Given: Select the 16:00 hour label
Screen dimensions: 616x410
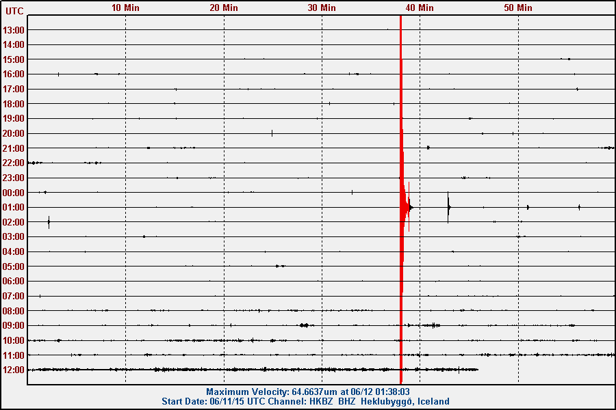Looking at the screenshot, I should [14, 74].
